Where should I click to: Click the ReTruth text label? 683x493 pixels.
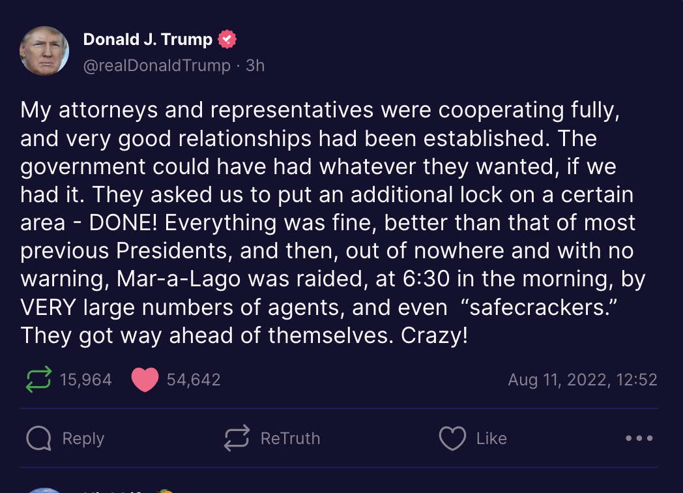tap(290, 438)
